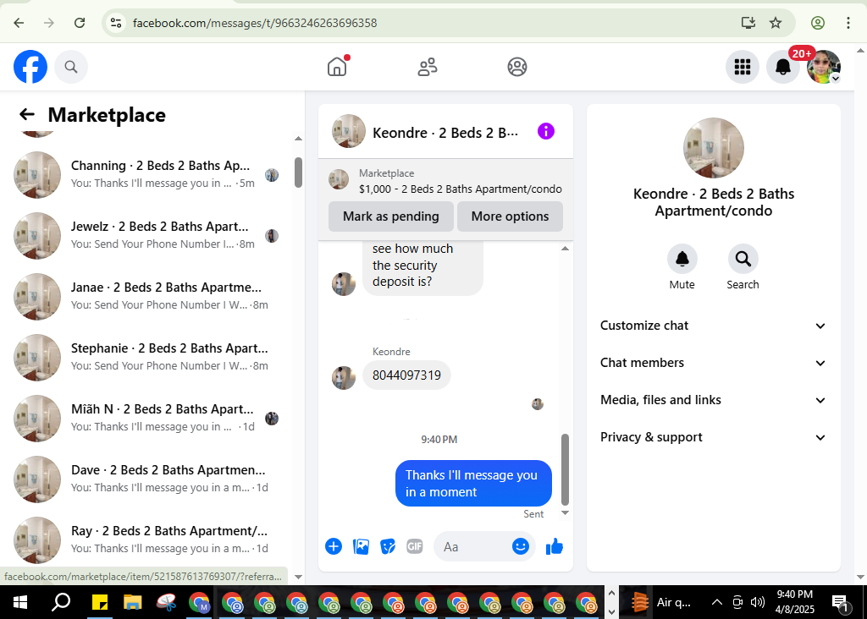Image resolution: width=867 pixels, height=619 pixels.
Task: Expand Chat members section
Action: click(x=713, y=363)
